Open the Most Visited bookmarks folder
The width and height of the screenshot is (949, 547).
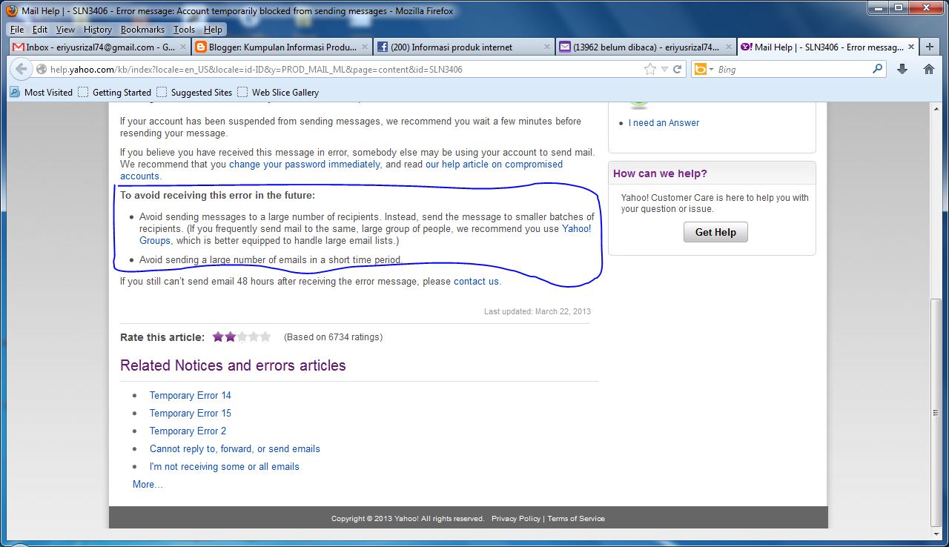42,93
